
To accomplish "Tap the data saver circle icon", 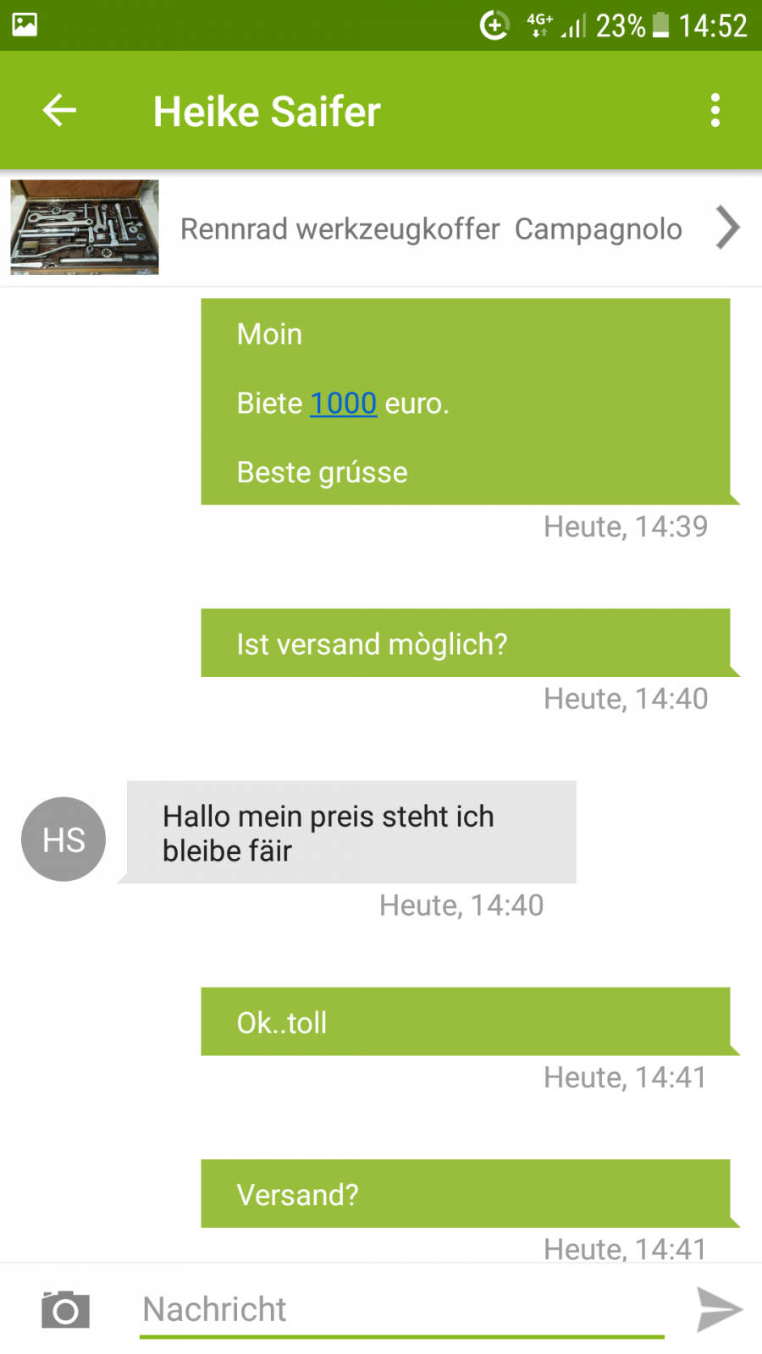I will 494,25.
